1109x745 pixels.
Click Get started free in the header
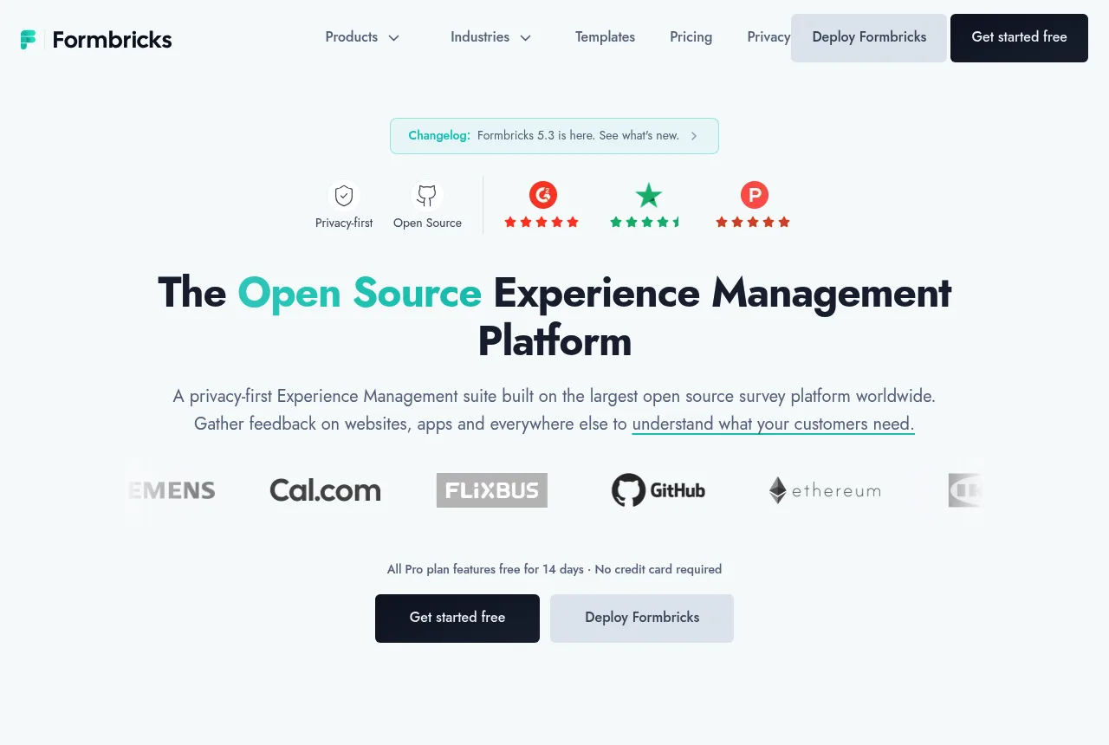point(1019,38)
